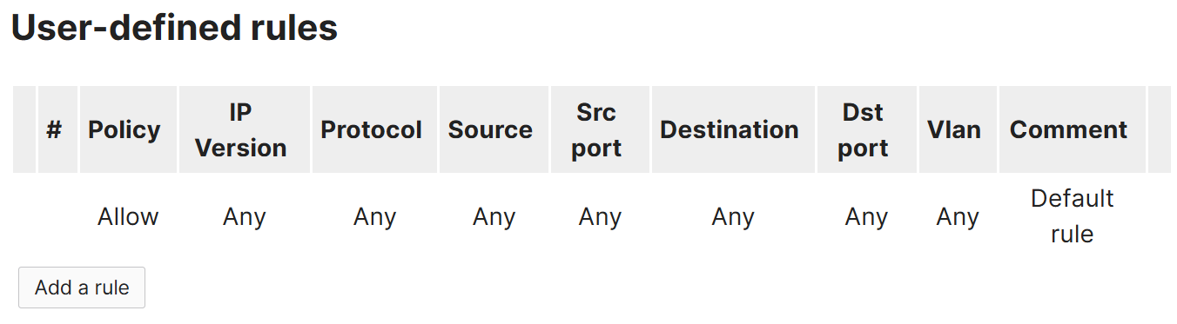Select the Default rule comment cell
Image resolution: width=1177 pixels, height=324 pixels.
(x=1073, y=216)
